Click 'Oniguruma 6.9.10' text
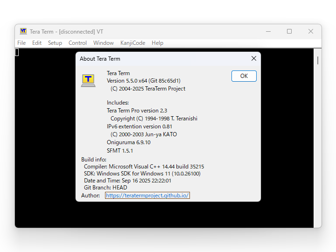 (129, 142)
